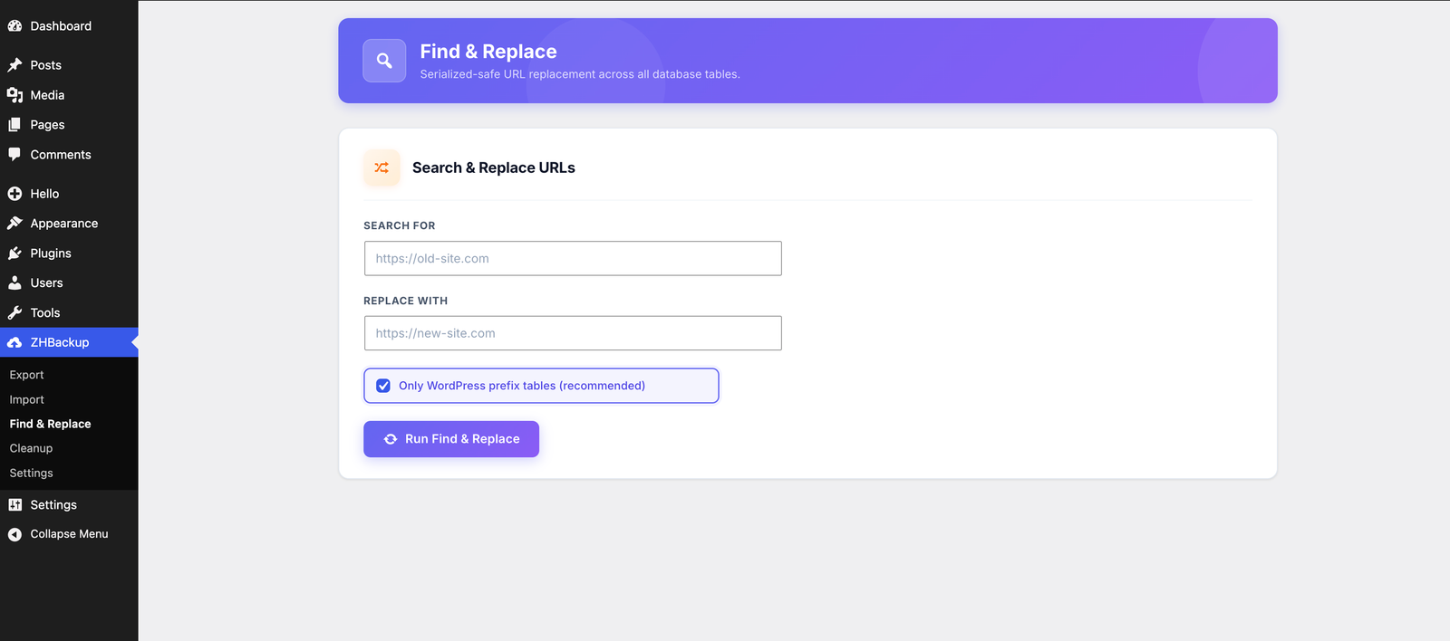Click the Serialized-safe URL replacement subtitle

580,74
